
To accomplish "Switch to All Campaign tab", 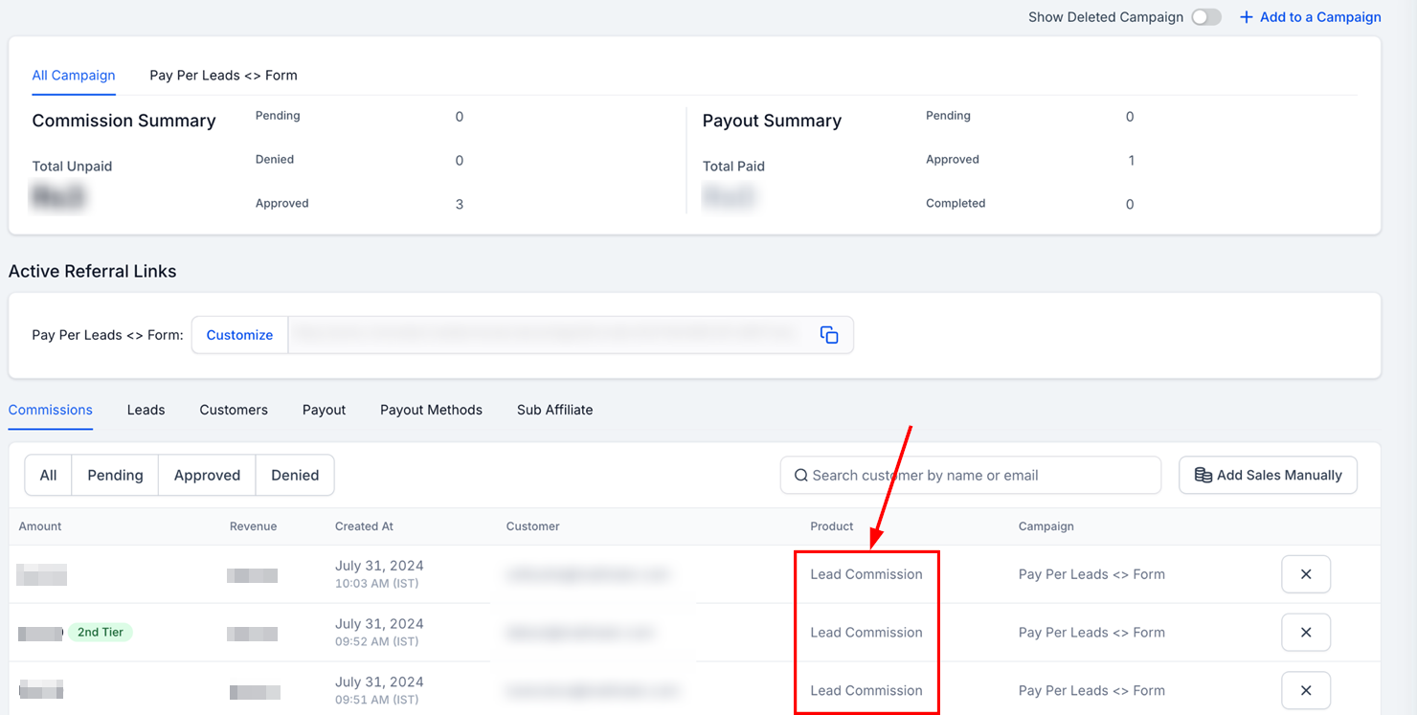I will tap(74, 76).
